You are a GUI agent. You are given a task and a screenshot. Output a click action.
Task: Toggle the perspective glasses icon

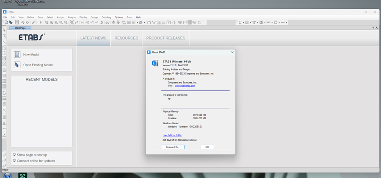point(108,22)
